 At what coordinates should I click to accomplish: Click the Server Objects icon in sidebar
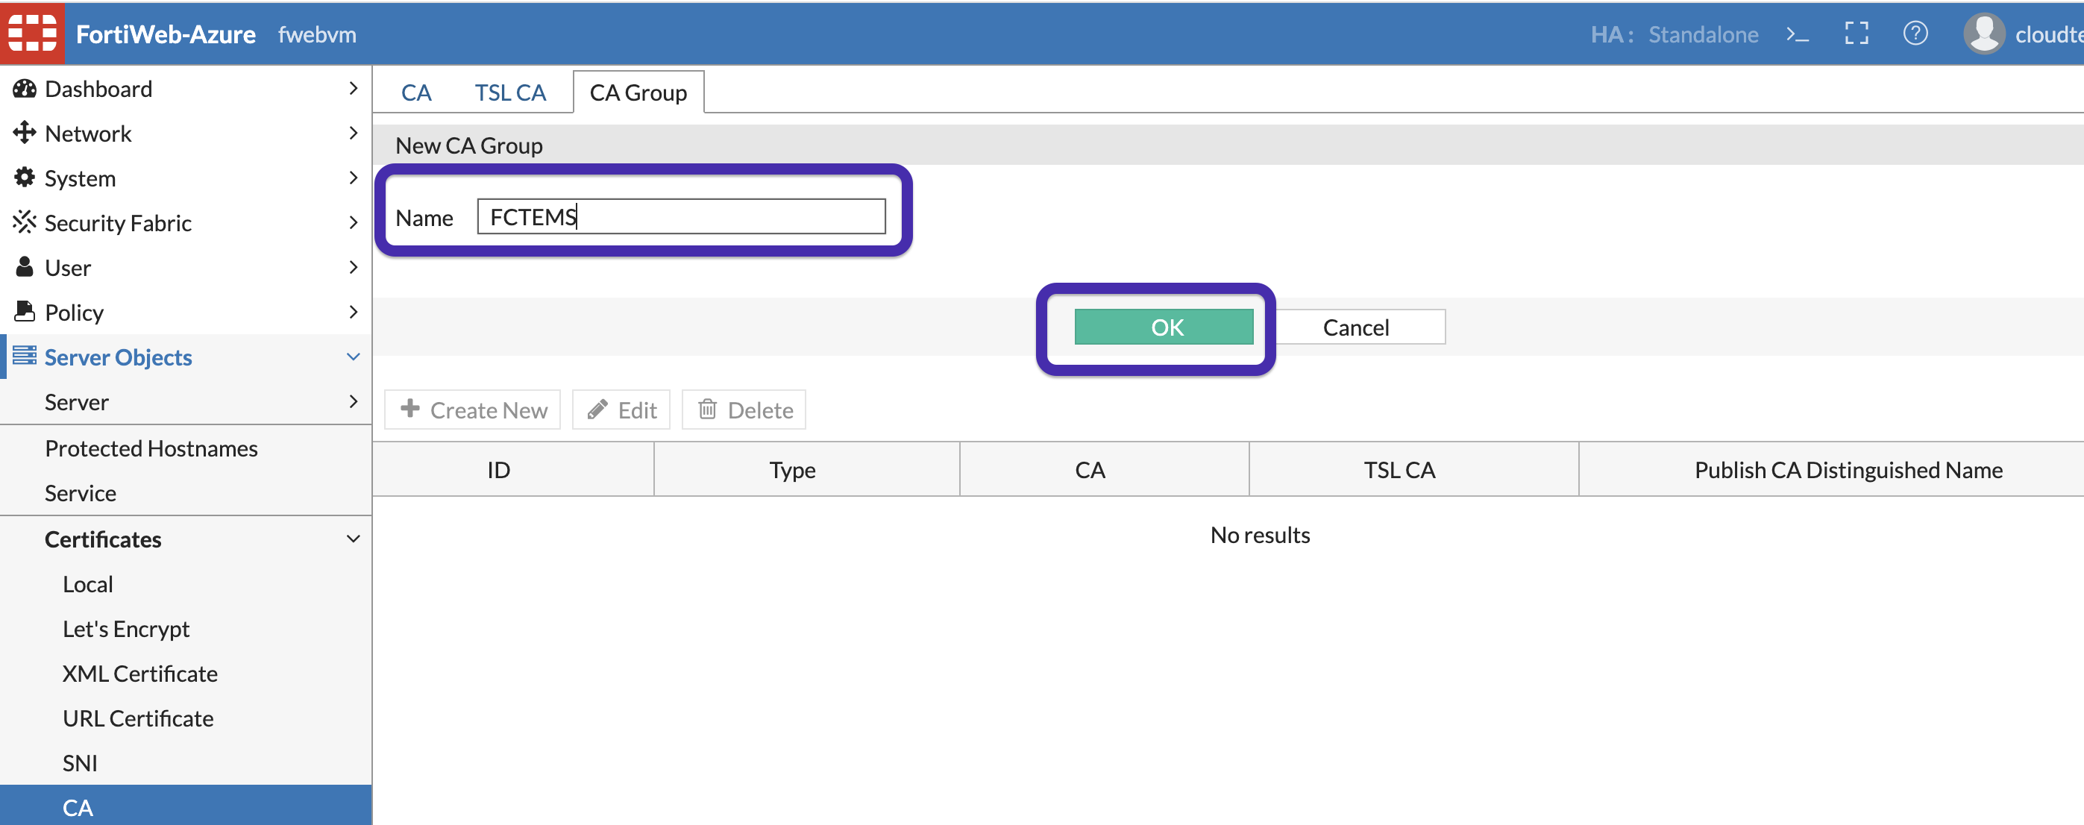click(22, 355)
